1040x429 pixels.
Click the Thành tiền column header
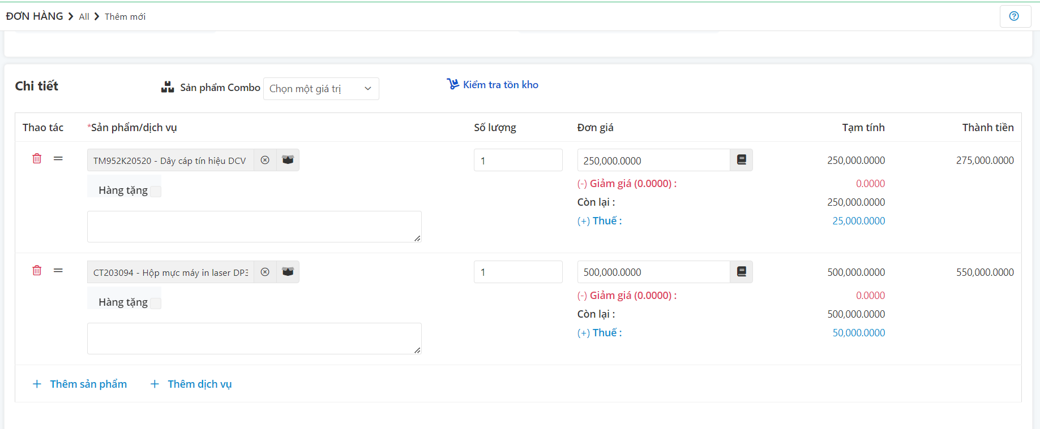988,128
